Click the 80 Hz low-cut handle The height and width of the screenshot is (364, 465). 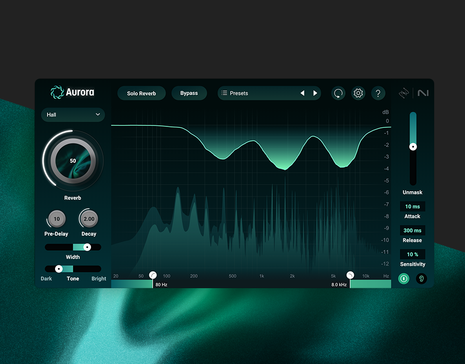click(x=153, y=276)
